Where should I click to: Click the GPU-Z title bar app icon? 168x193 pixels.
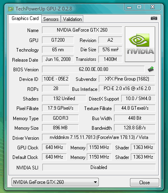pyautogui.click(x=10, y=9)
